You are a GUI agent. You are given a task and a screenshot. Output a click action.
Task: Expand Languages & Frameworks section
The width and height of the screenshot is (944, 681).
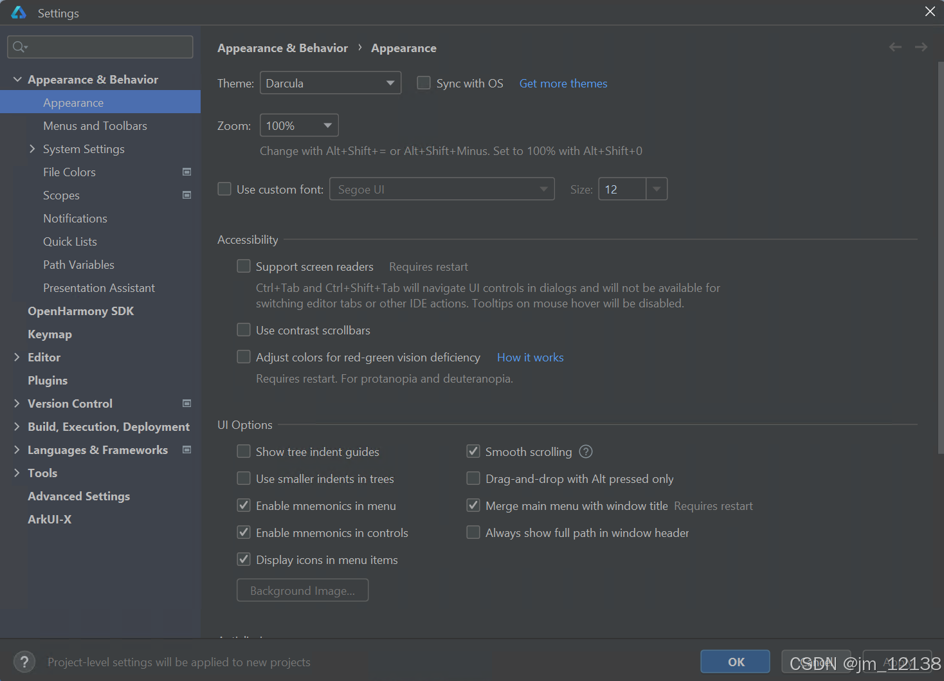click(17, 449)
